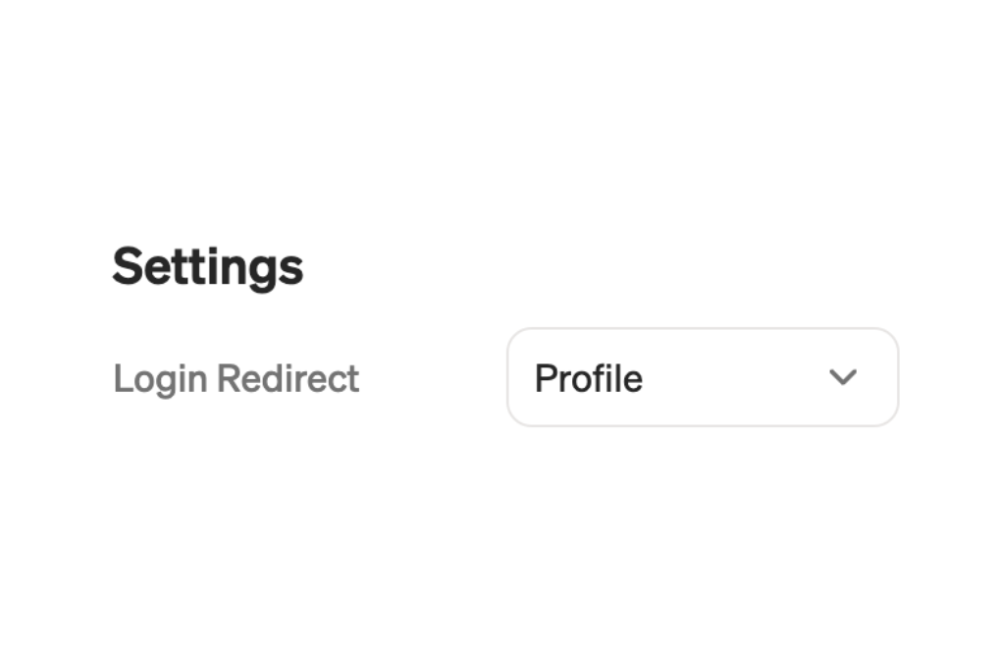This screenshot has height=662, width=997.
Task: Click the gray Login Redirect field label
Action: (x=236, y=379)
